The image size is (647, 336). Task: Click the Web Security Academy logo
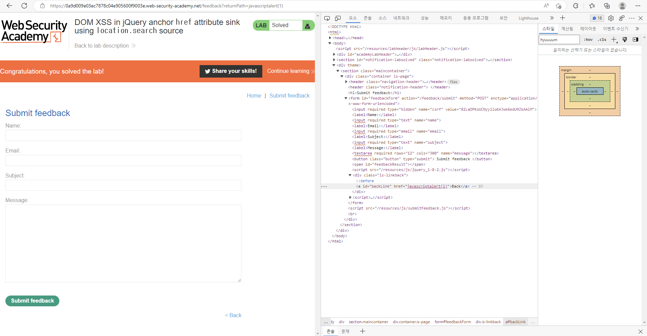tap(34, 31)
